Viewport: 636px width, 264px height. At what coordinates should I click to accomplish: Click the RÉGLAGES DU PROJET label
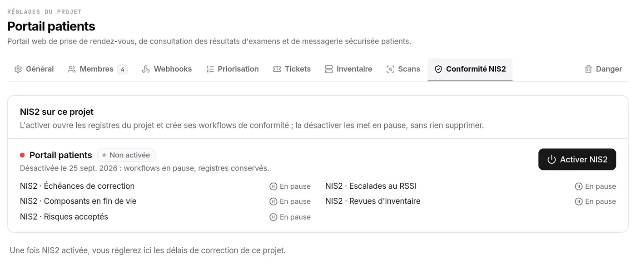(45, 11)
